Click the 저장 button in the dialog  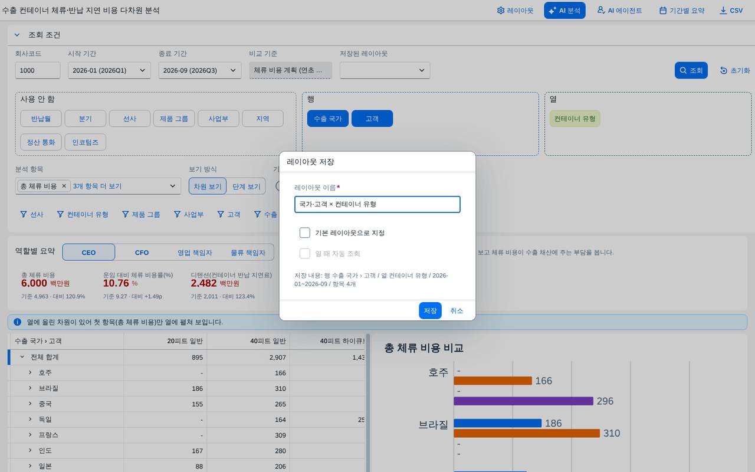click(x=431, y=311)
